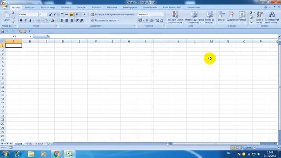Viewport: 281px width, 158px height.
Task: Increase font size with the large A icon
Action: [x=50, y=14]
